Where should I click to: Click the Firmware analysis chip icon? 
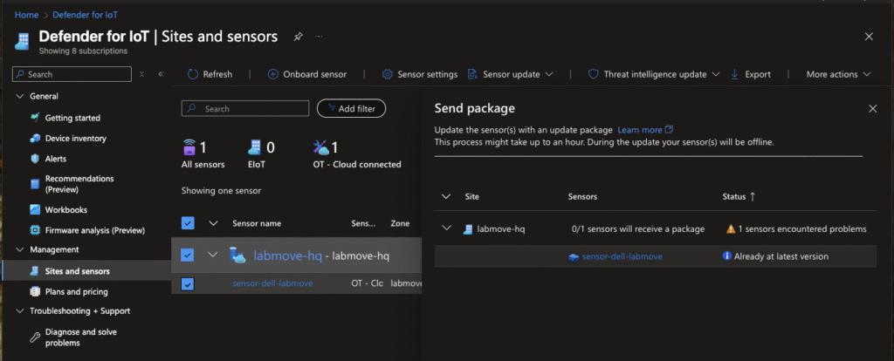(35, 230)
